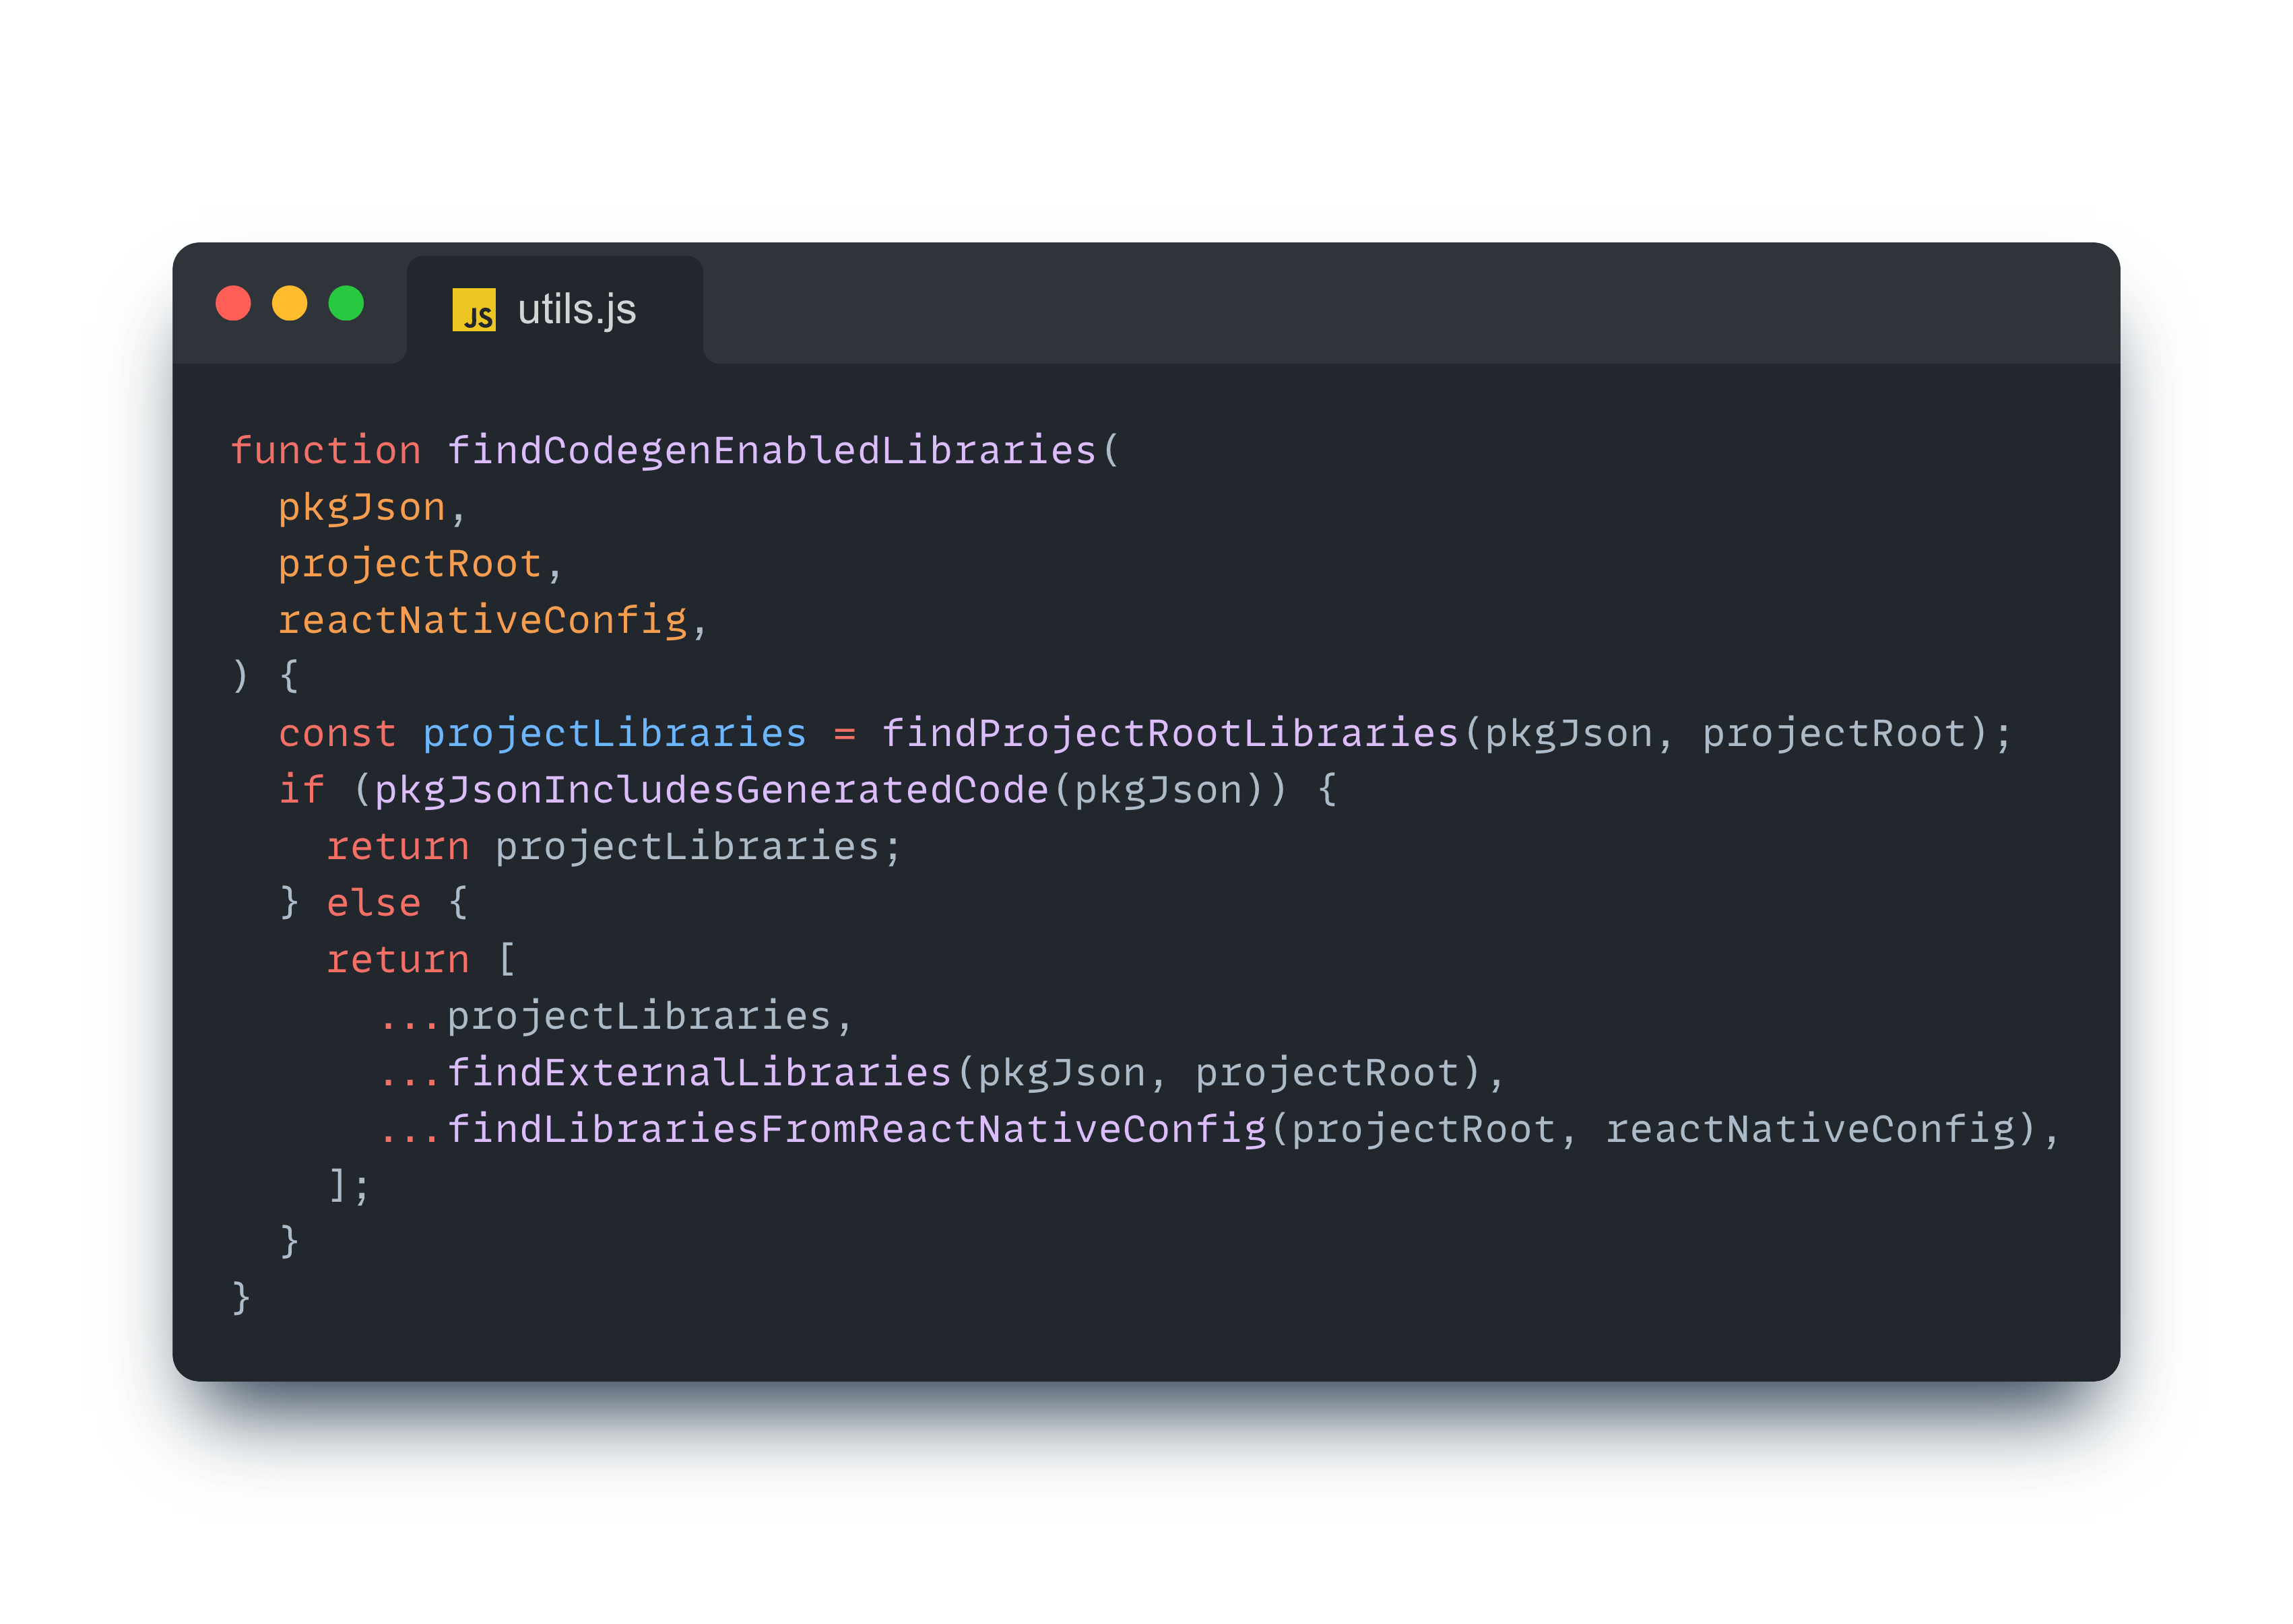Click the final closing brace of function
Viewport: 2293px width, 1624px height.
pyautogui.click(x=241, y=1298)
